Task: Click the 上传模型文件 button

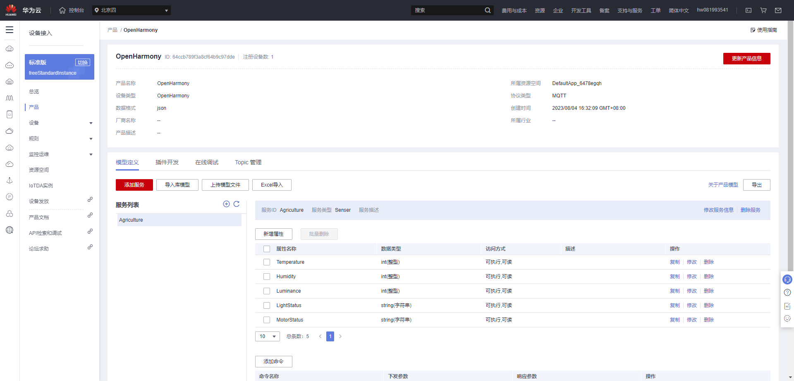Action: 225,185
